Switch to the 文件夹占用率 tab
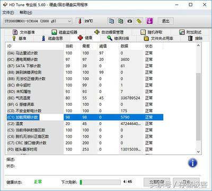This screenshot has width=212, height=191. coord(158,38)
